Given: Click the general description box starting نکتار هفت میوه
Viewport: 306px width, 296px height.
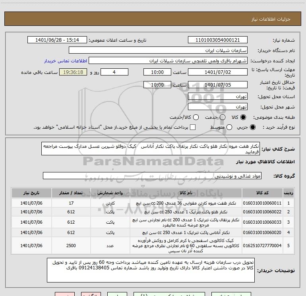Looking at the screenshot, I should point(151,149).
